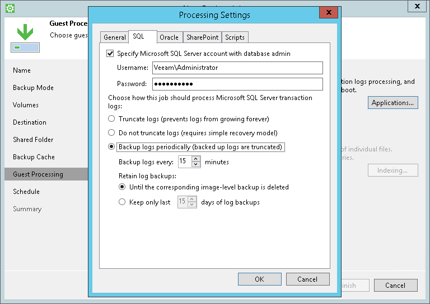Select the Shared Folder step
Image resolution: width=430 pixels, height=304 pixels.
point(33,140)
